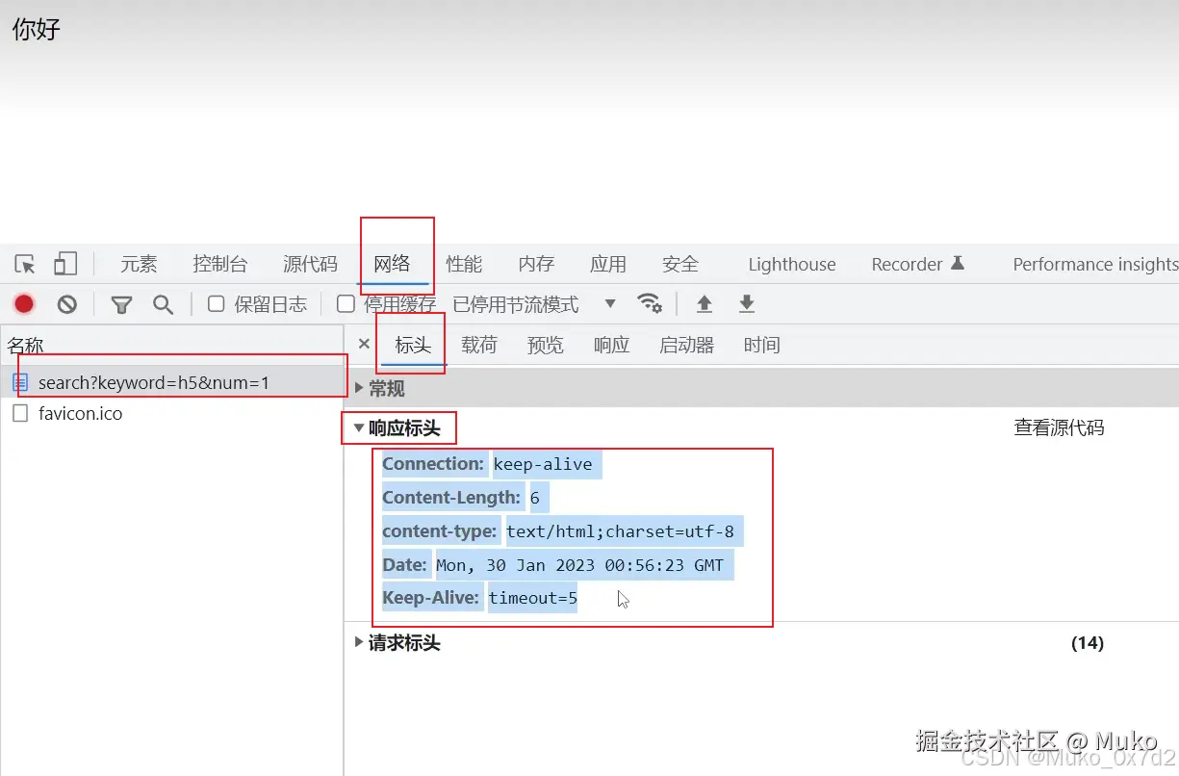Screen dimensions: 1179x776
Task: Click the document icon beside search?keyword=h5&num=1
Action: pyautogui.click(x=20, y=382)
